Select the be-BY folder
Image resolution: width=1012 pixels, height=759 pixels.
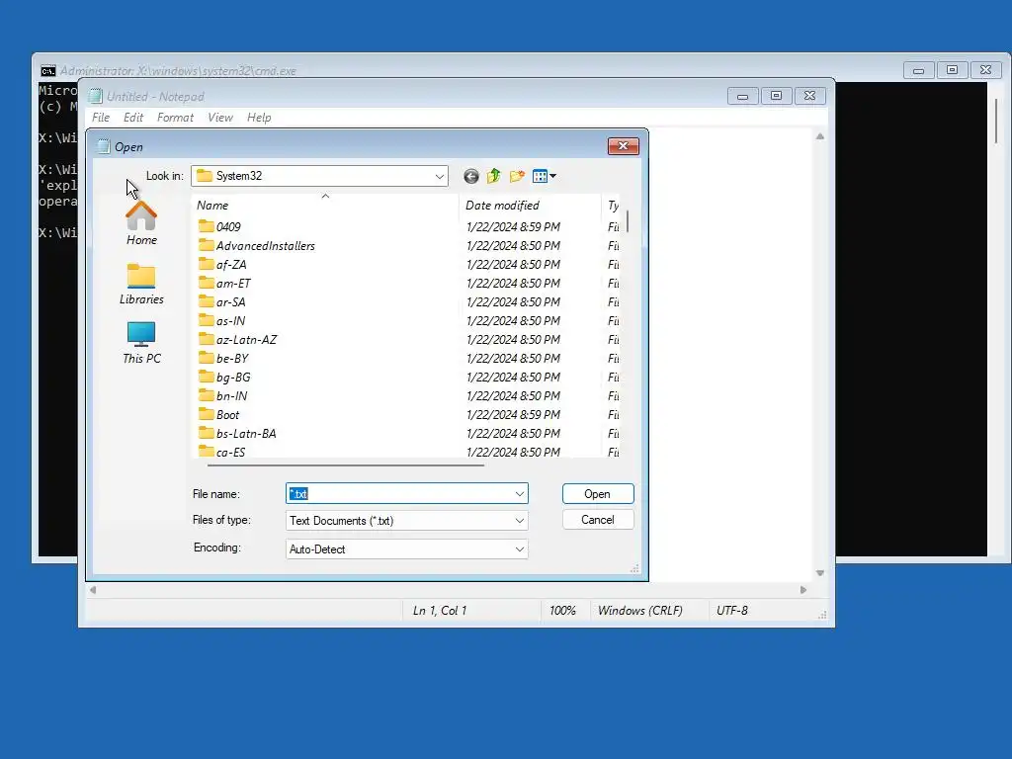[x=223, y=358]
